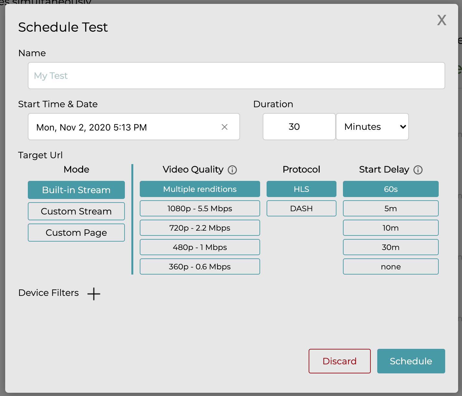Screen dimensions: 462x396
Task: Select 720p - 2.2 Mbps video quality
Action: point(200,228)
